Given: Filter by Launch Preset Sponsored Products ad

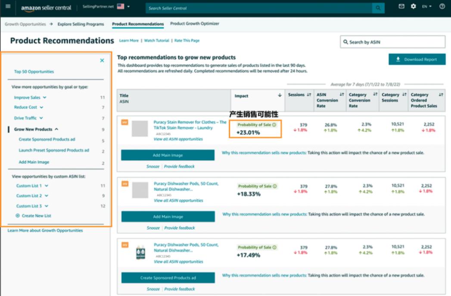Looking at the screenshot, I should click(x=54, y=150).
